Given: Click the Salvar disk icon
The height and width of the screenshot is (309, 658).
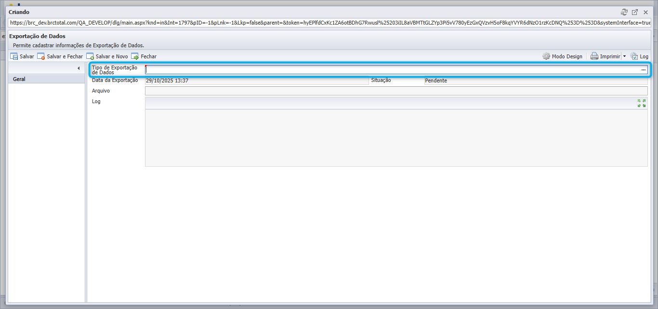Looking at the screenshot, I should pyautogui.click(x=14, y=56).
